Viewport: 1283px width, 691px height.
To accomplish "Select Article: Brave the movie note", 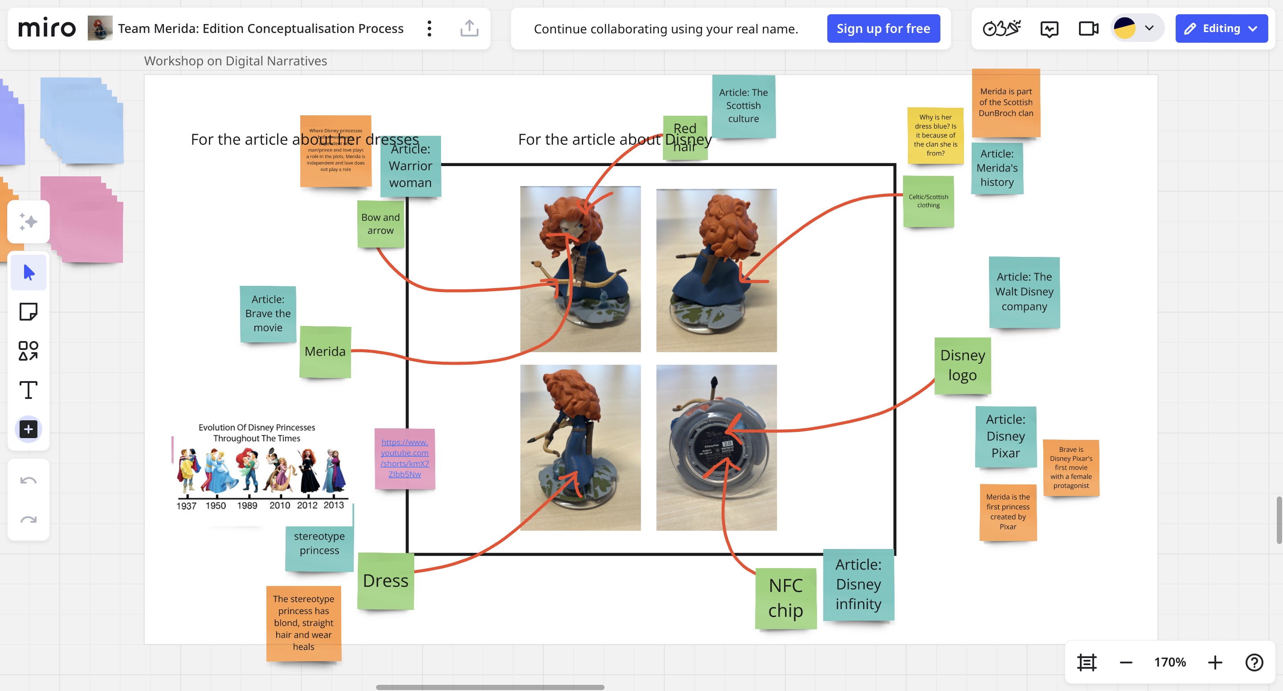I will click(x=268, y=313).
